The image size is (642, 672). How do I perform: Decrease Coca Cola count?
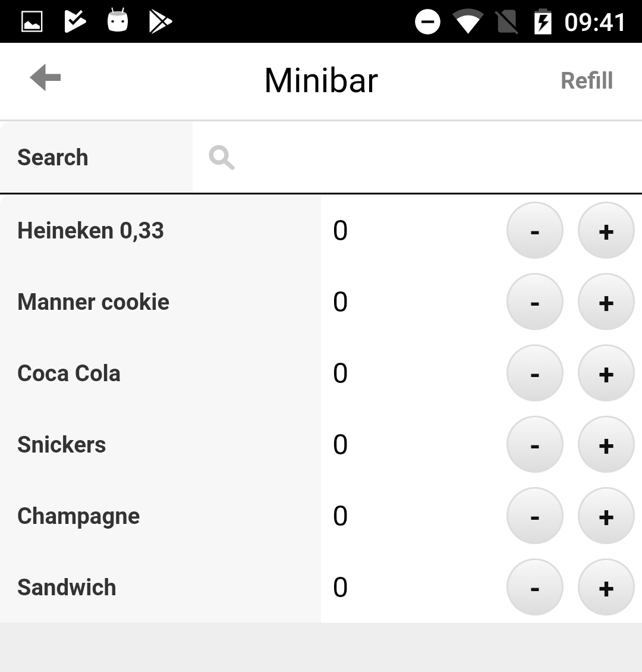pos(534,373)
